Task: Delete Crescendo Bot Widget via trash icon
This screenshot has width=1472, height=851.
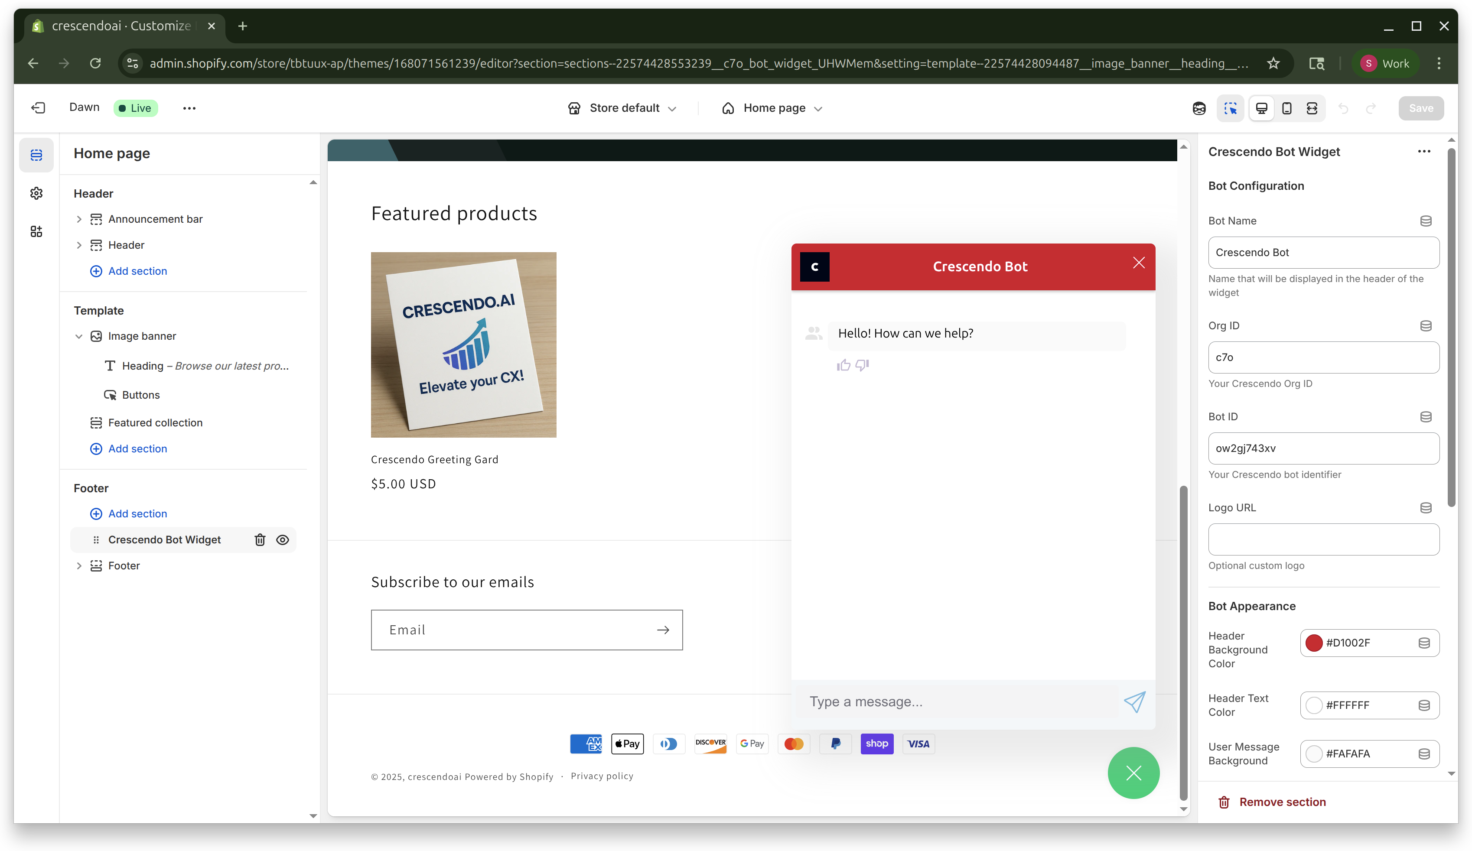Action: pos(260,540)
